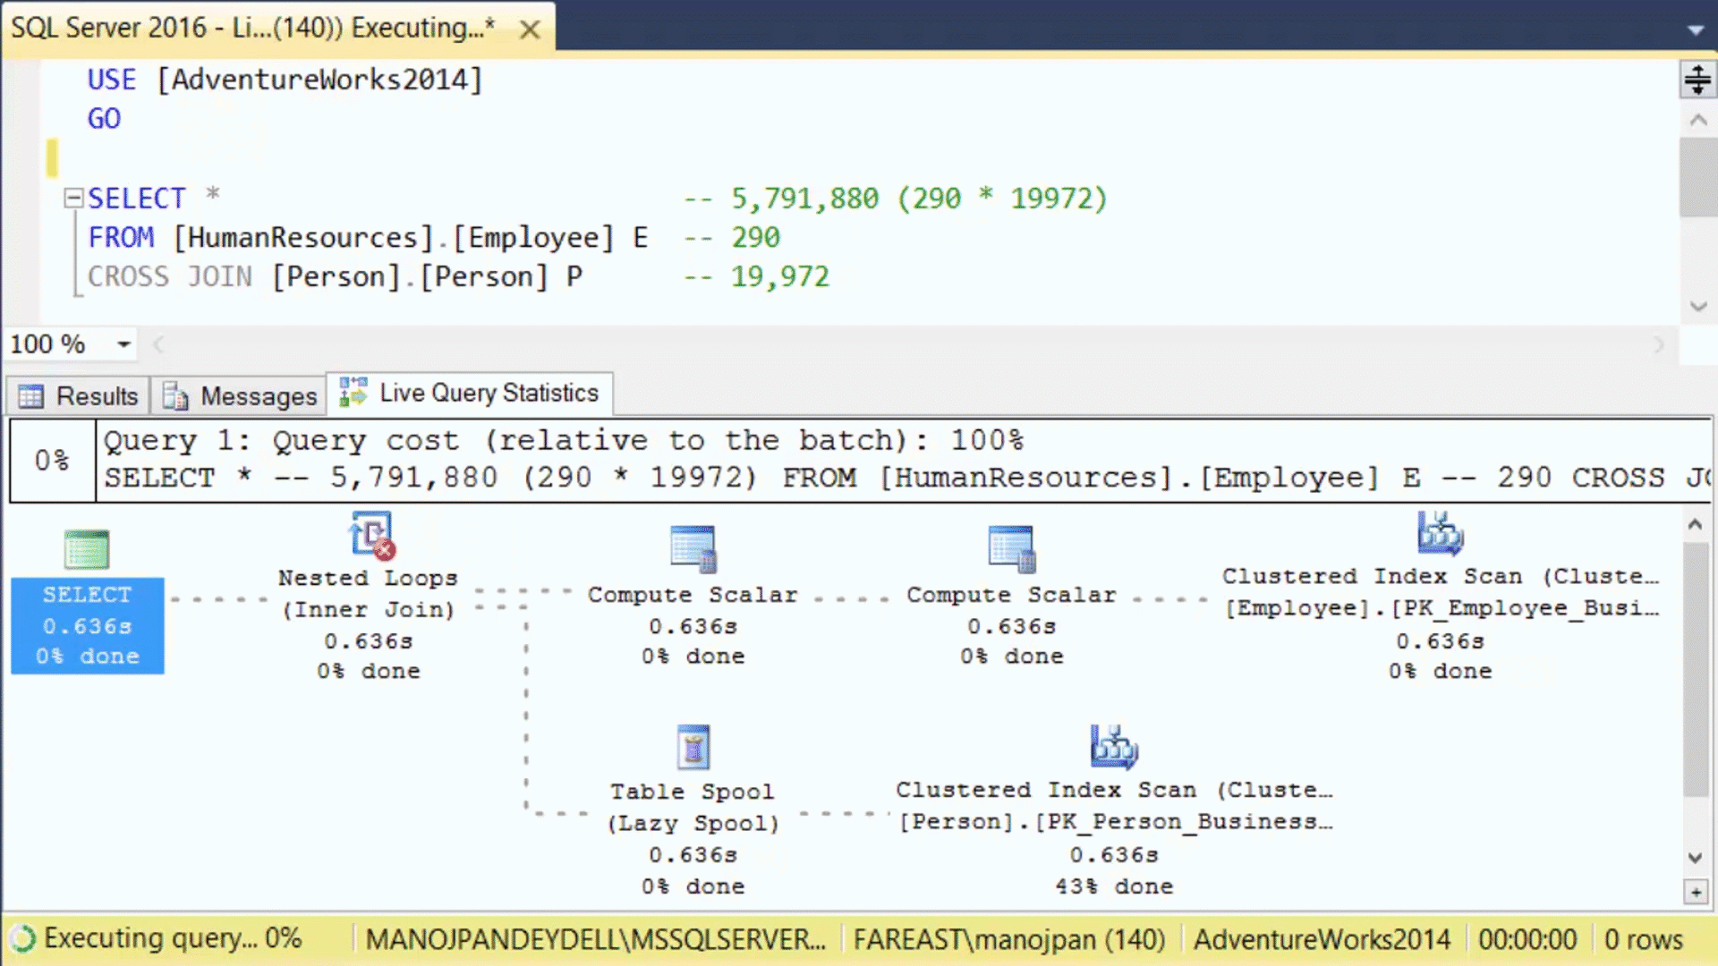Image resolution: width=1718 pixels, height=966 pixels.
Task: Open the active files dropdown arrow
Action: pyautogui.click(x=1695, y=30)
